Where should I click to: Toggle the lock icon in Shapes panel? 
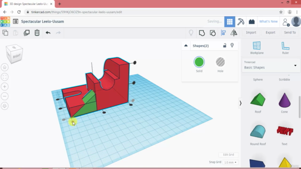tap(225, 46)
